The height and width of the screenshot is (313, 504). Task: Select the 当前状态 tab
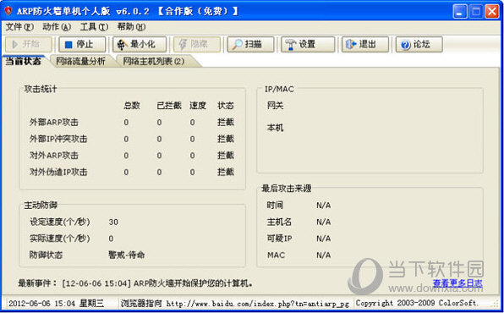pyautogui.click(x=24, y=61)
